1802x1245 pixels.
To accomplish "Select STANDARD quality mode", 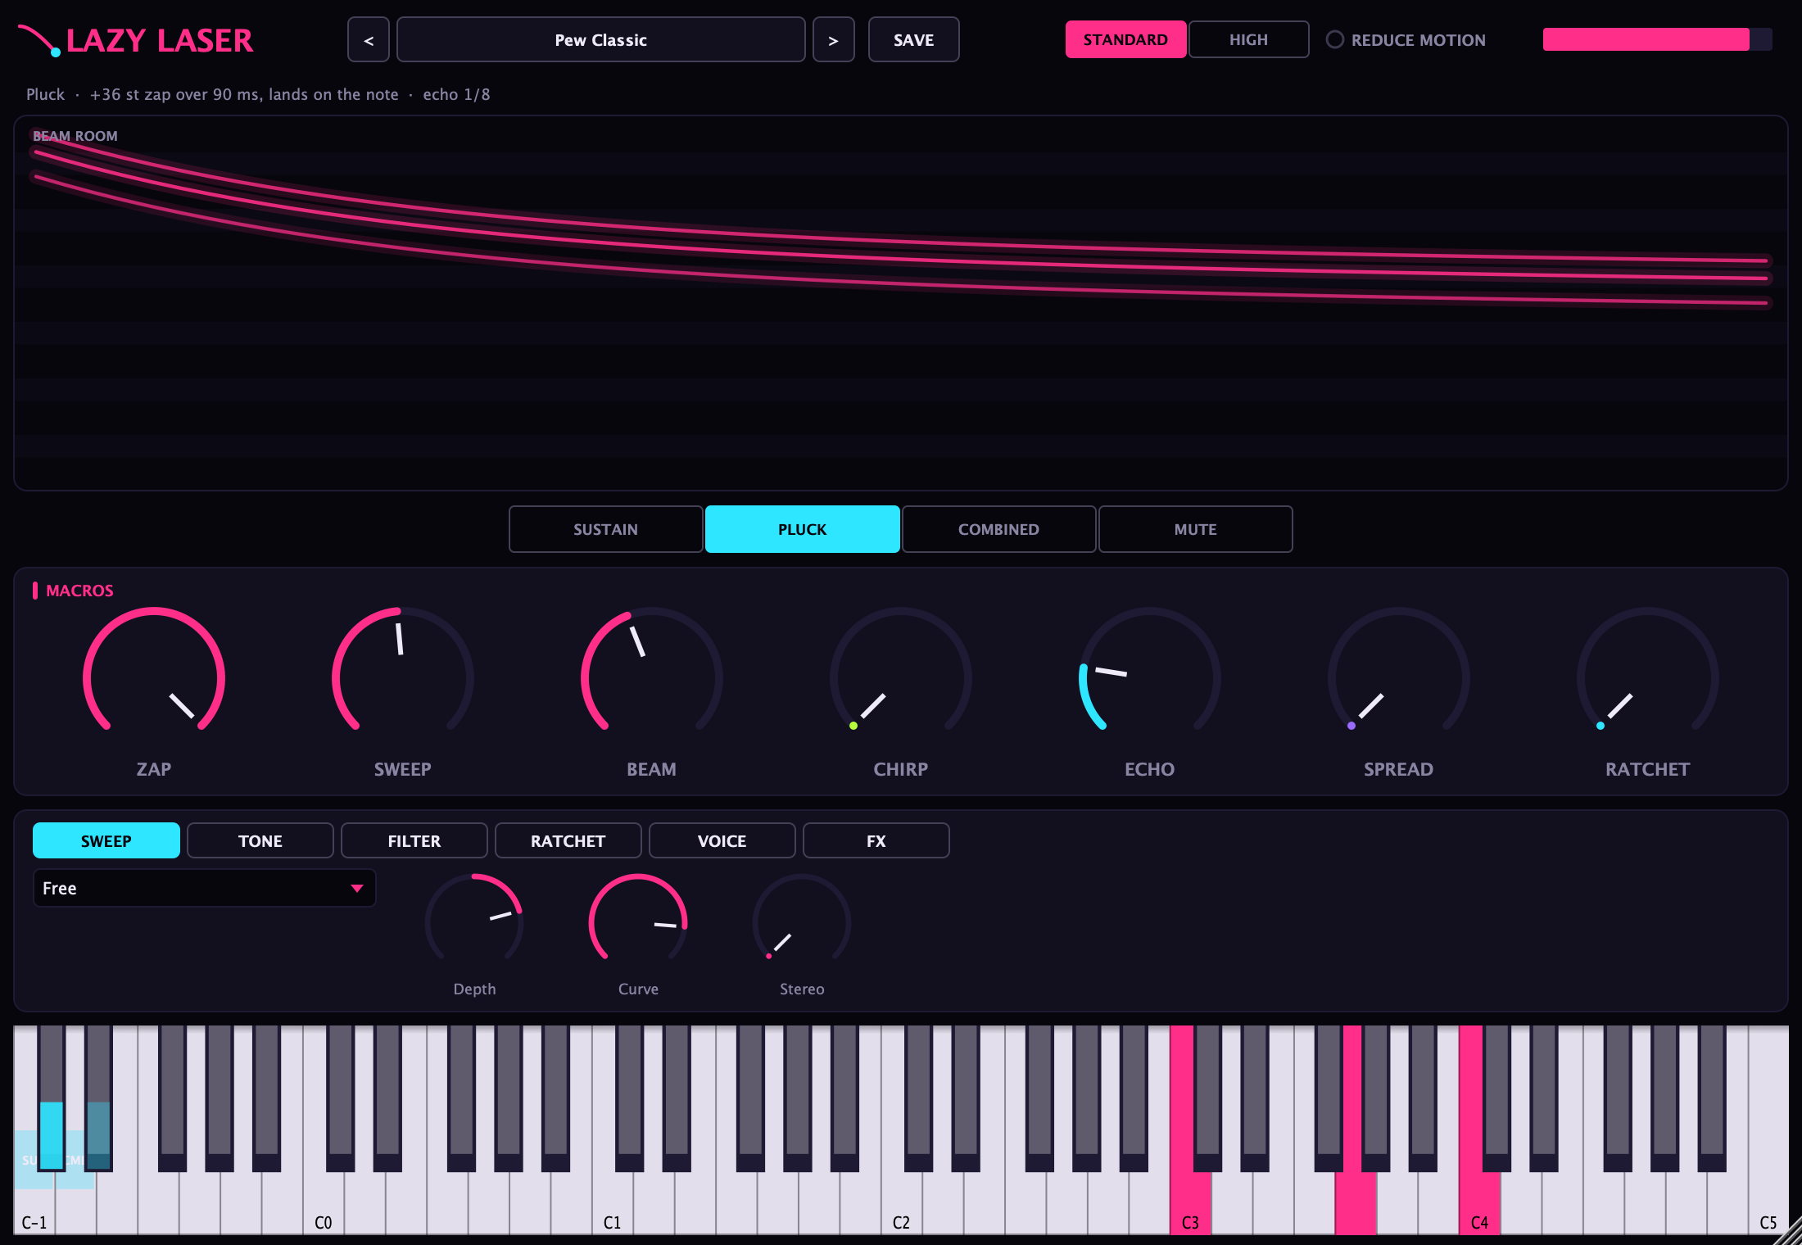I will 1125,39.
